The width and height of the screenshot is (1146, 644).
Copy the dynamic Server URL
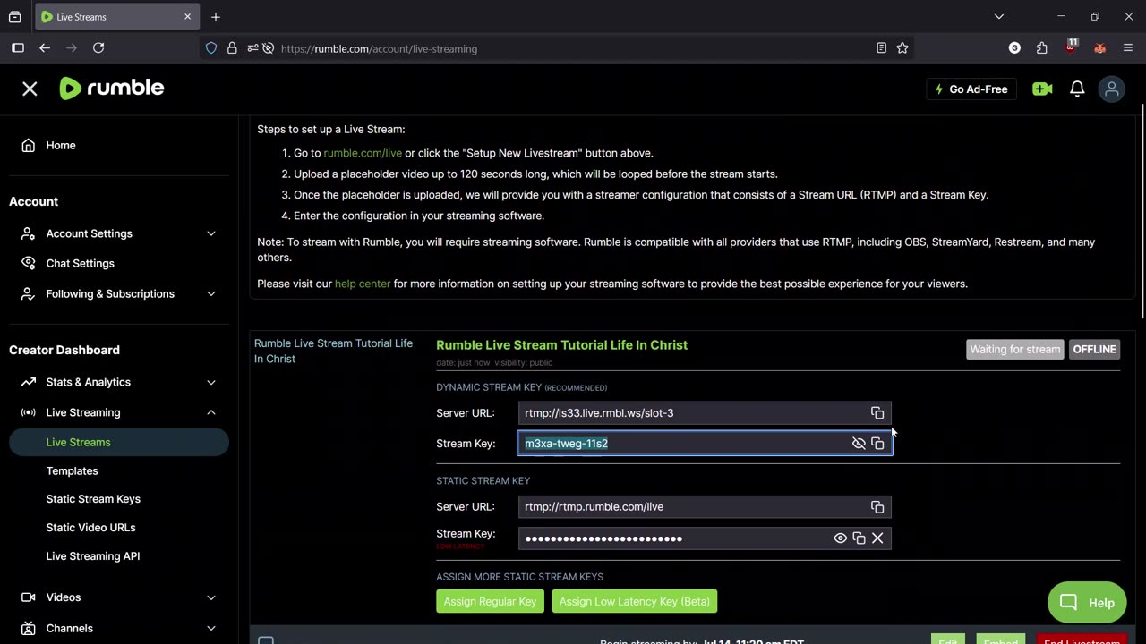click(x=877, y=413)
